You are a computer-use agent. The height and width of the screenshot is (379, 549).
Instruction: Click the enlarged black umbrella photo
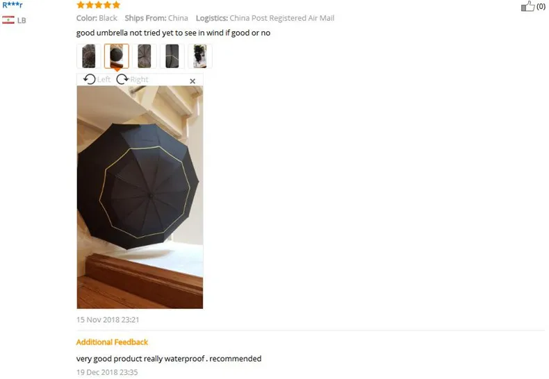tap(140, 197)
